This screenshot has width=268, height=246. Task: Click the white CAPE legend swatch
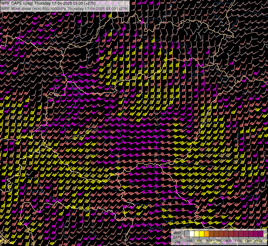pyautogui.click(x=192, y=234)
